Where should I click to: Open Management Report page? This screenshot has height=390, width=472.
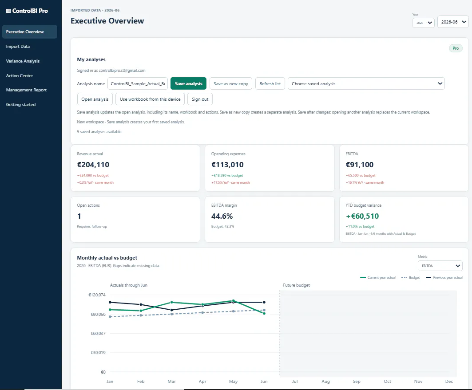coord(26,90)
